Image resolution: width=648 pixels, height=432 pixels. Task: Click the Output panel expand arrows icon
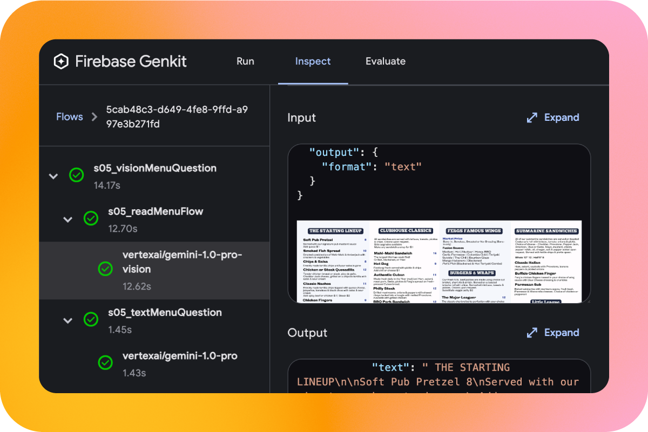(x=532, y=333)
